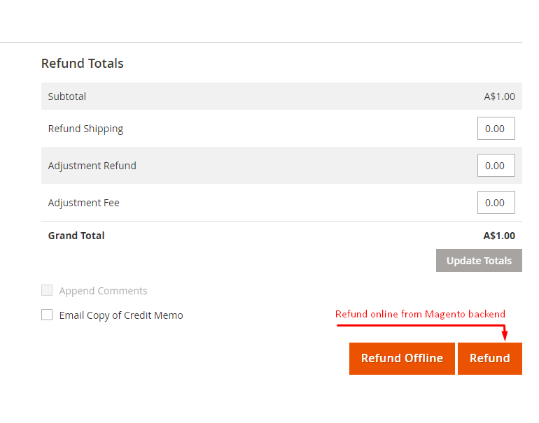Click the Append Comments label text
Viewport: 539px width, 423px height.
click(x=103, y=291)
